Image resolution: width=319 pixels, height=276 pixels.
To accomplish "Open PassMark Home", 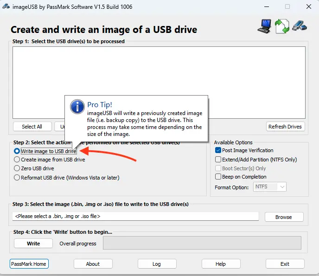I will tap(29, 264).
